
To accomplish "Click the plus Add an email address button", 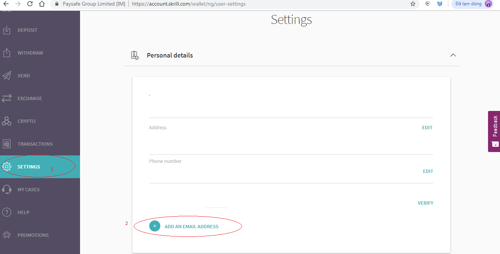I will 155,226.
